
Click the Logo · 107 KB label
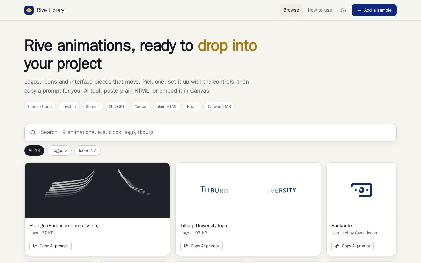click(x=194, y=233)
